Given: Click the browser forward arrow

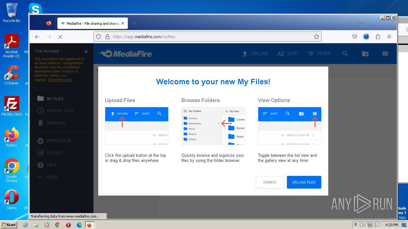Looking at the screenshot, I should 48,37.
